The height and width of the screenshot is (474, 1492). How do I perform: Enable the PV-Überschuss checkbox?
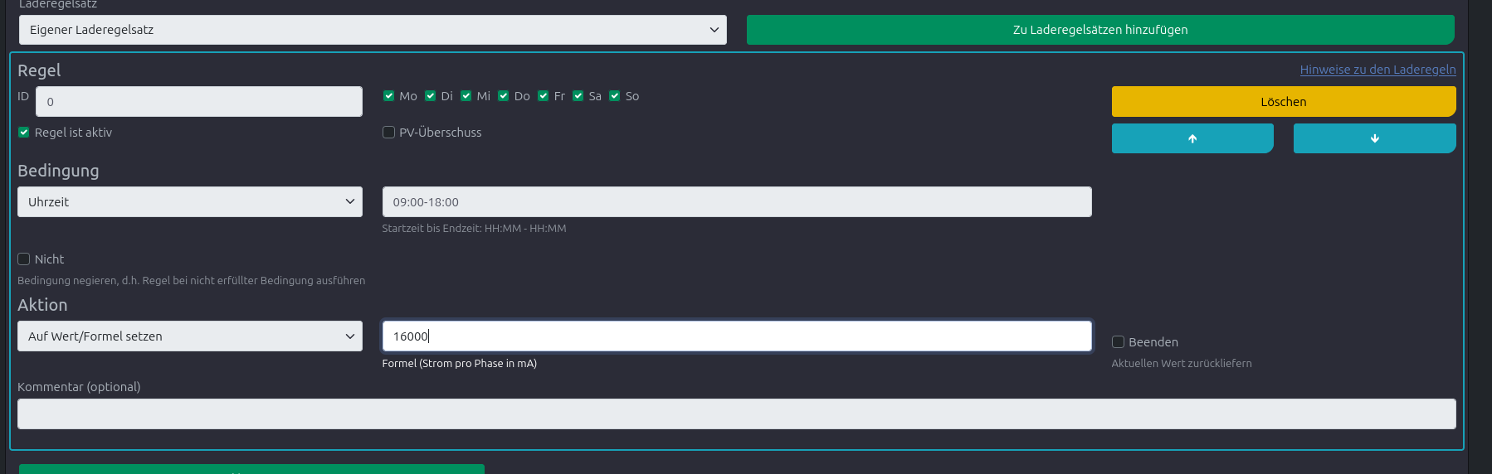(388, 133)
